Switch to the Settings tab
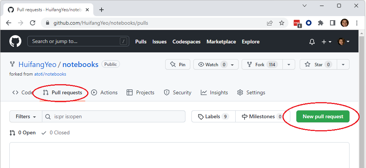The image size is (366, 168). point(251,92)
